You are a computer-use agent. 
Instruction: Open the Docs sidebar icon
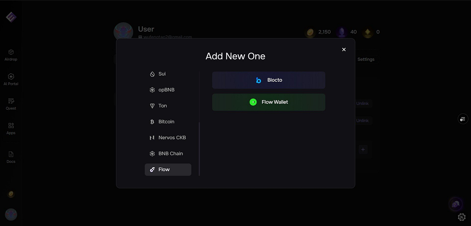(x=11, y=157)
